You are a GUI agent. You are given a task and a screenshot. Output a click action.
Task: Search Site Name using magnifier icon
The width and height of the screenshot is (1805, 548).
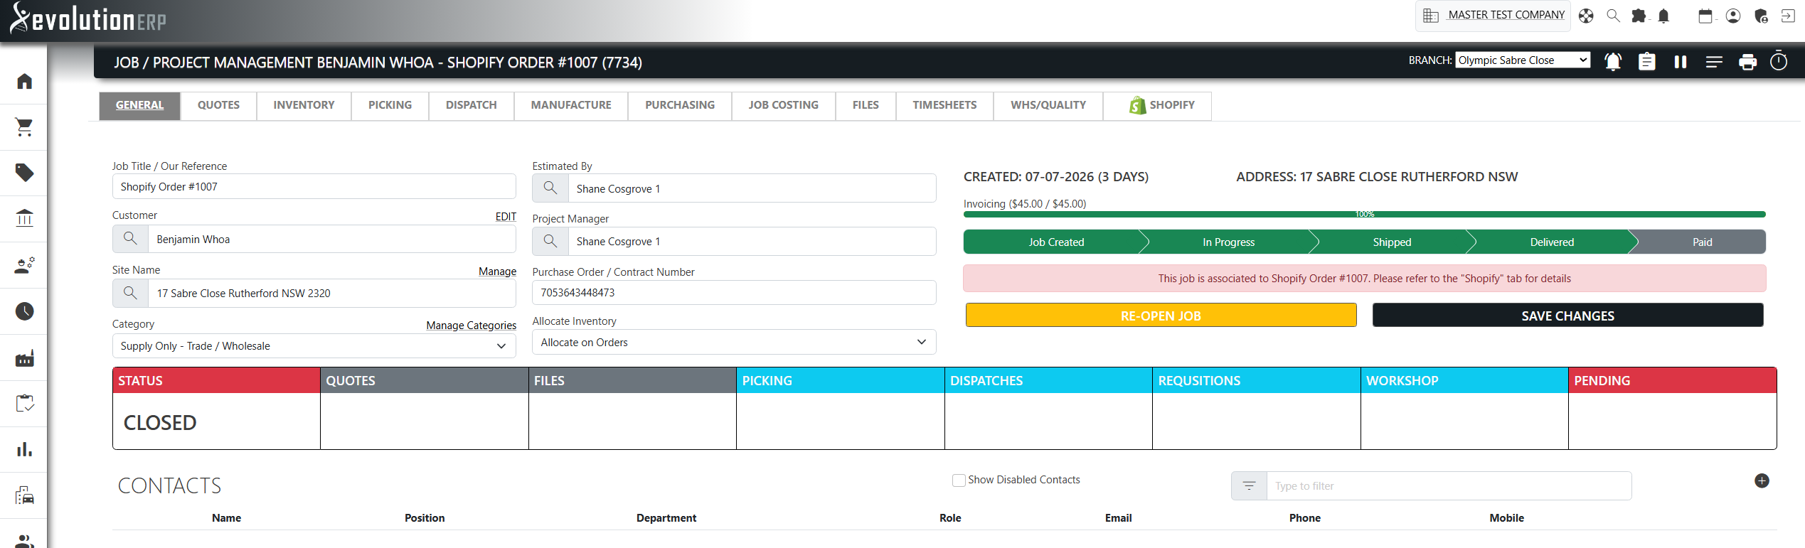pos(130,293)
